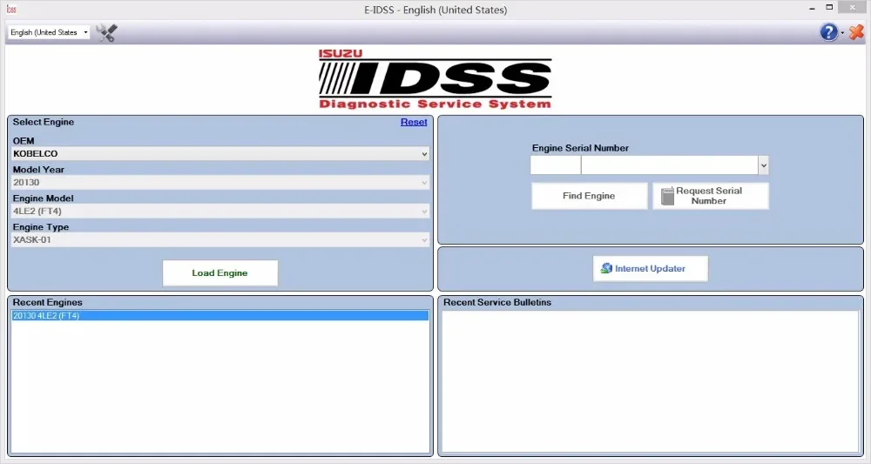Expand the arrow next to the Help icon
The image size is (871, 464).
(842, 33)
